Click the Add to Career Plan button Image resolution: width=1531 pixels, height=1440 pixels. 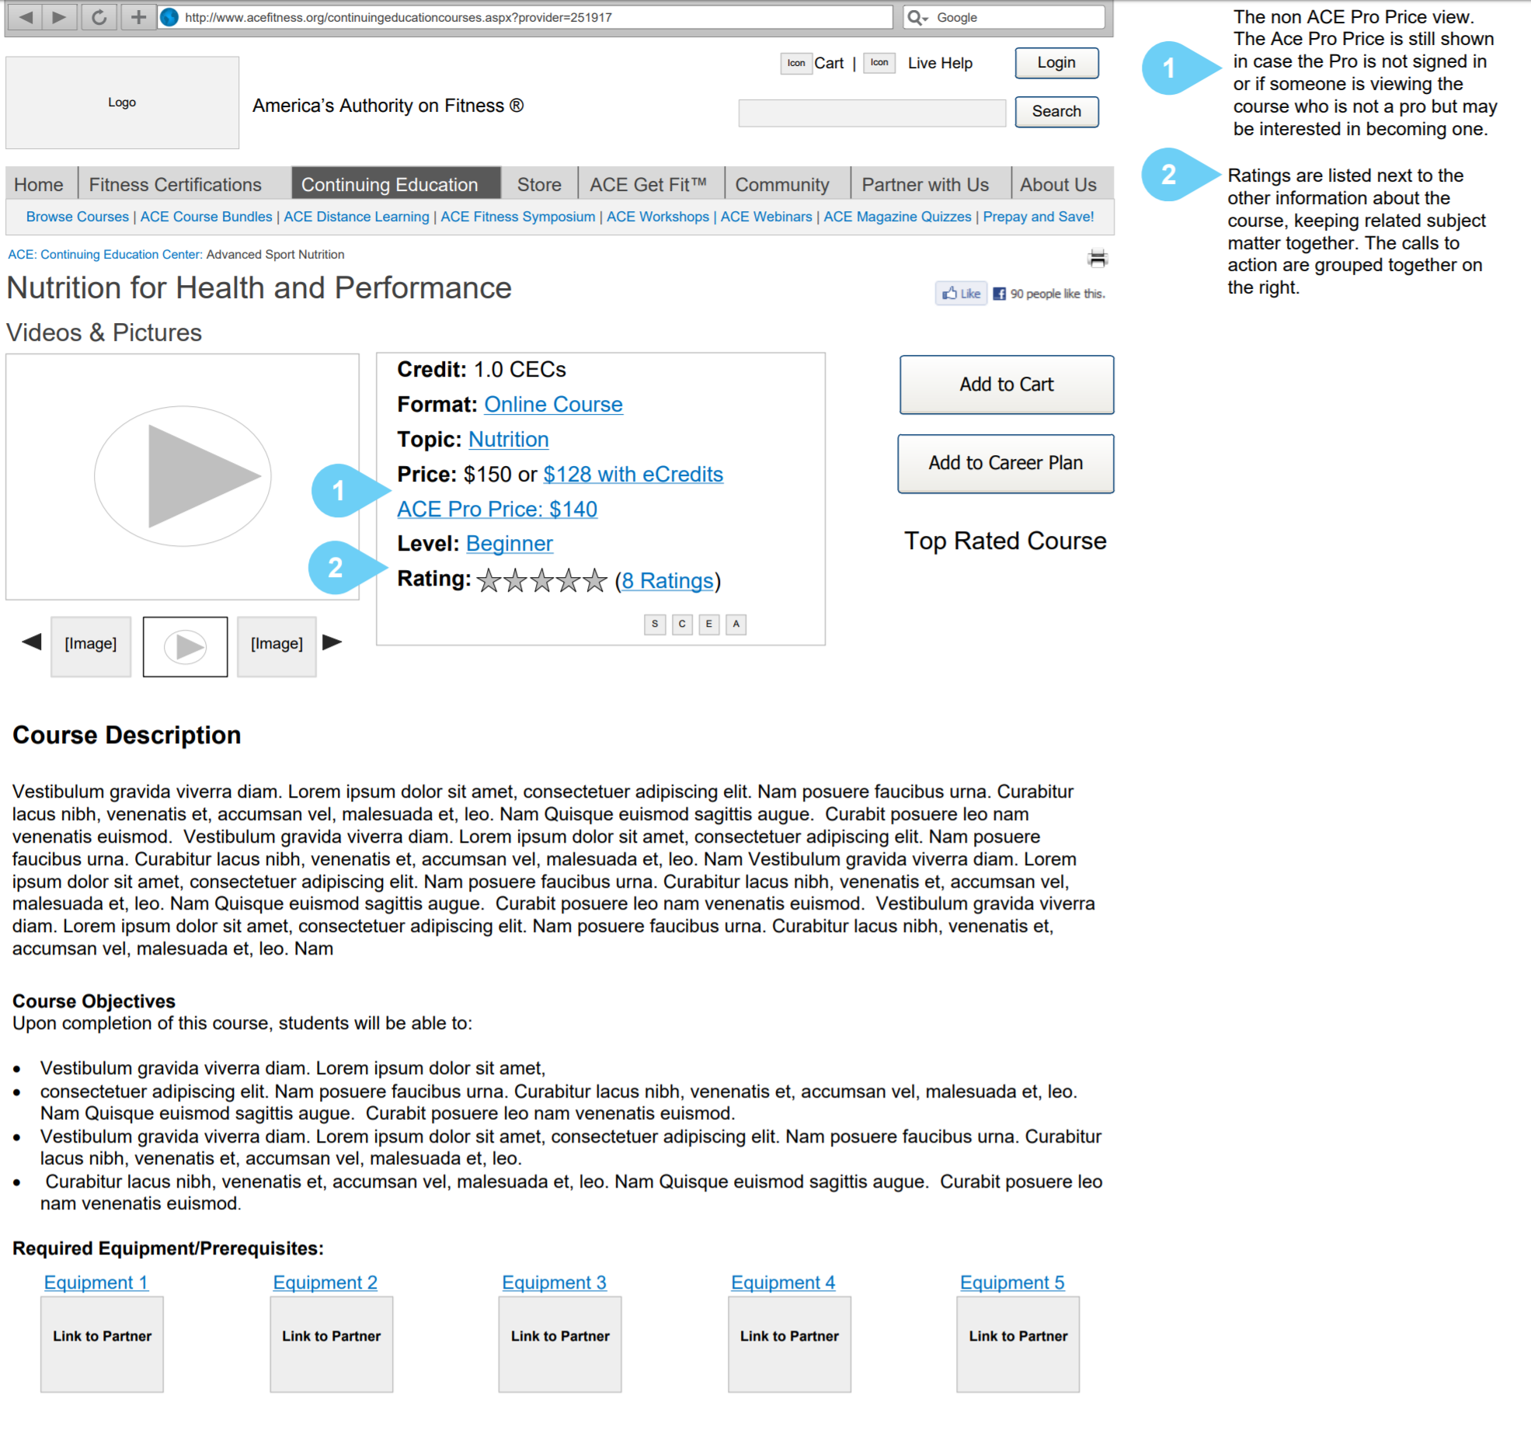click(1006, 463)
